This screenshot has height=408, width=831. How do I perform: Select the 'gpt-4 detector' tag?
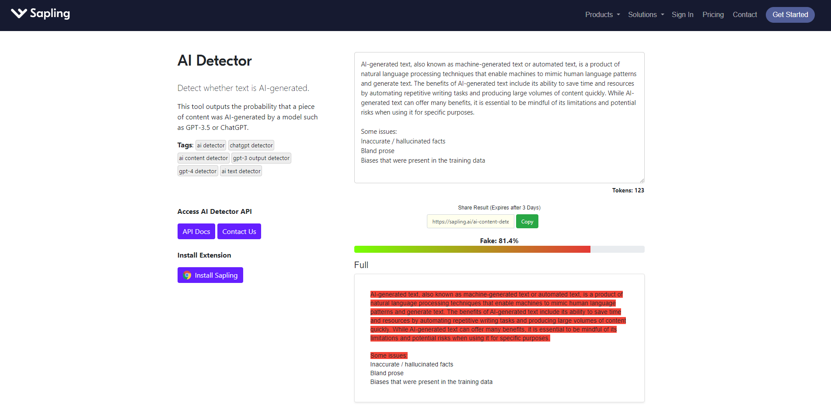click(x=197, y=171)
